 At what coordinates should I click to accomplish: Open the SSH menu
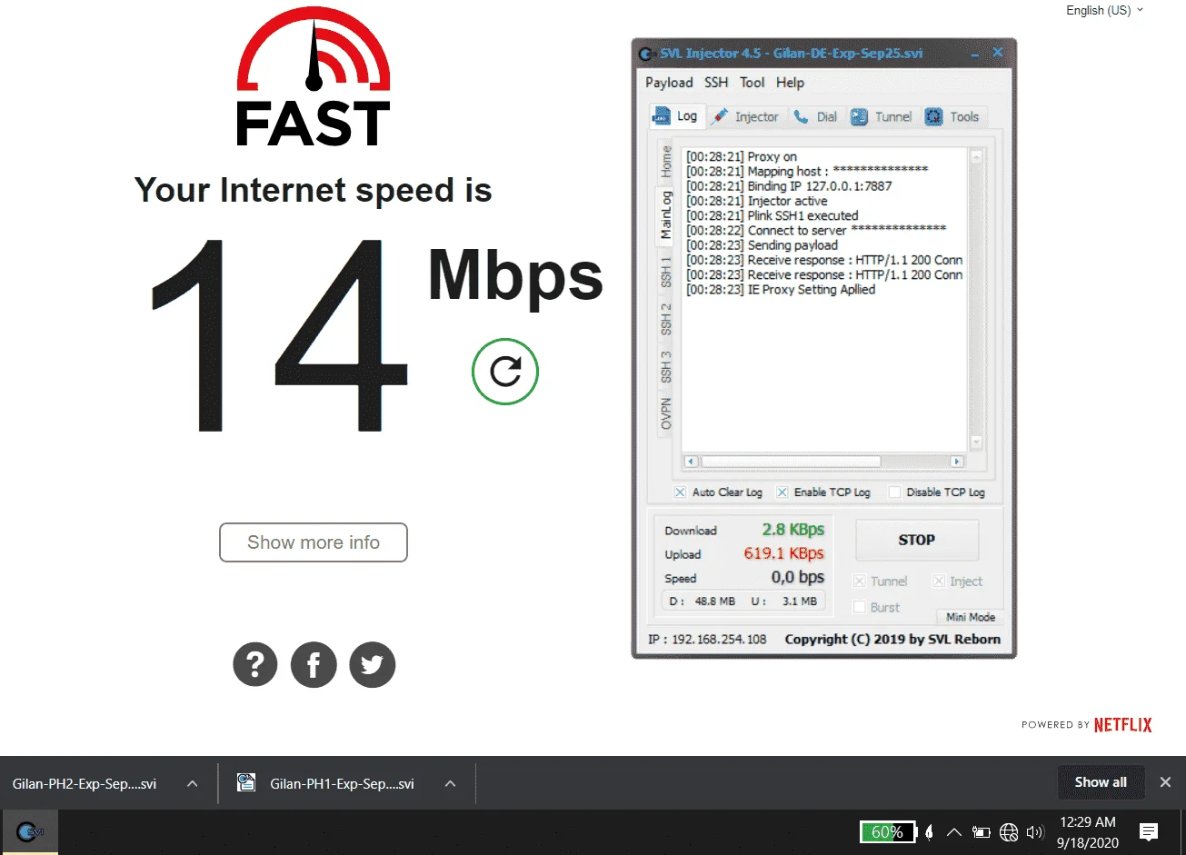(x=716, y=83)
